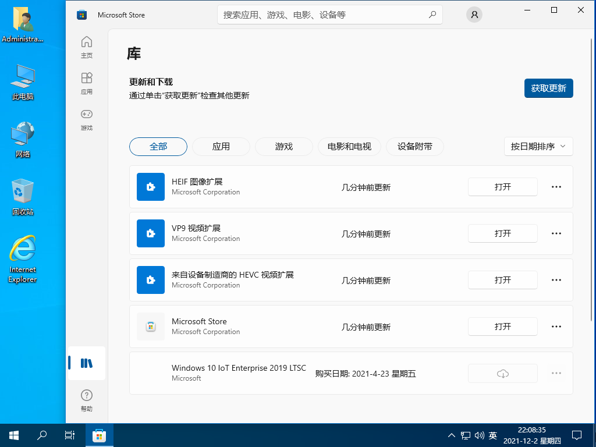This screenshot has width=596, height=447.
Task: Click the search magnifier icon in search box
Action: 432,15
